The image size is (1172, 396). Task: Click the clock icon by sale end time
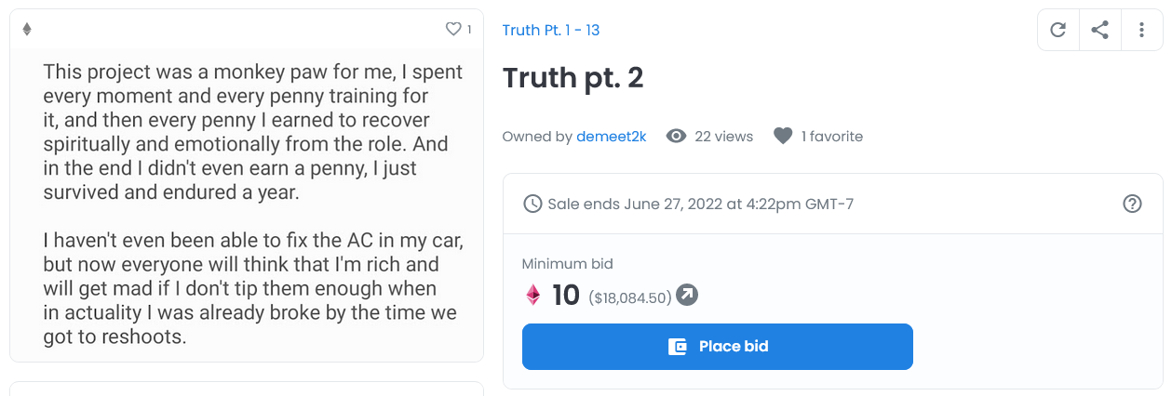(x=532, y=204)
